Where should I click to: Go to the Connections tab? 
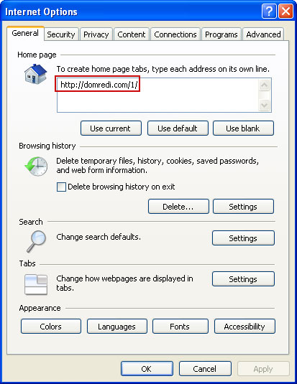[175, 34]
